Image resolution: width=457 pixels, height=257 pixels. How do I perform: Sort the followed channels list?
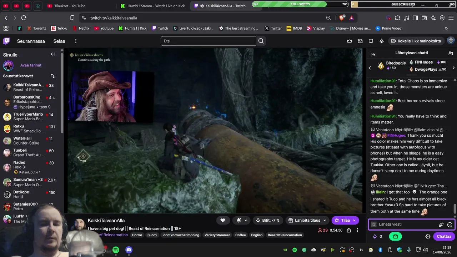click(x=53, y=76)
